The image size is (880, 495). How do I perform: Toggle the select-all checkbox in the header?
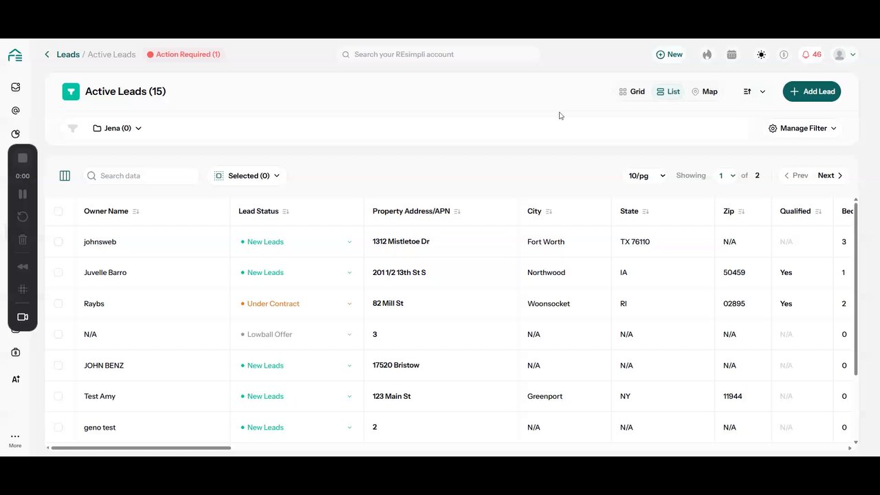click(58, 211)
